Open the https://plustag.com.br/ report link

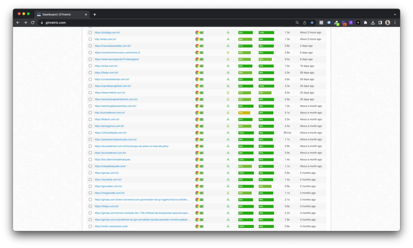(x=107, y=32)
